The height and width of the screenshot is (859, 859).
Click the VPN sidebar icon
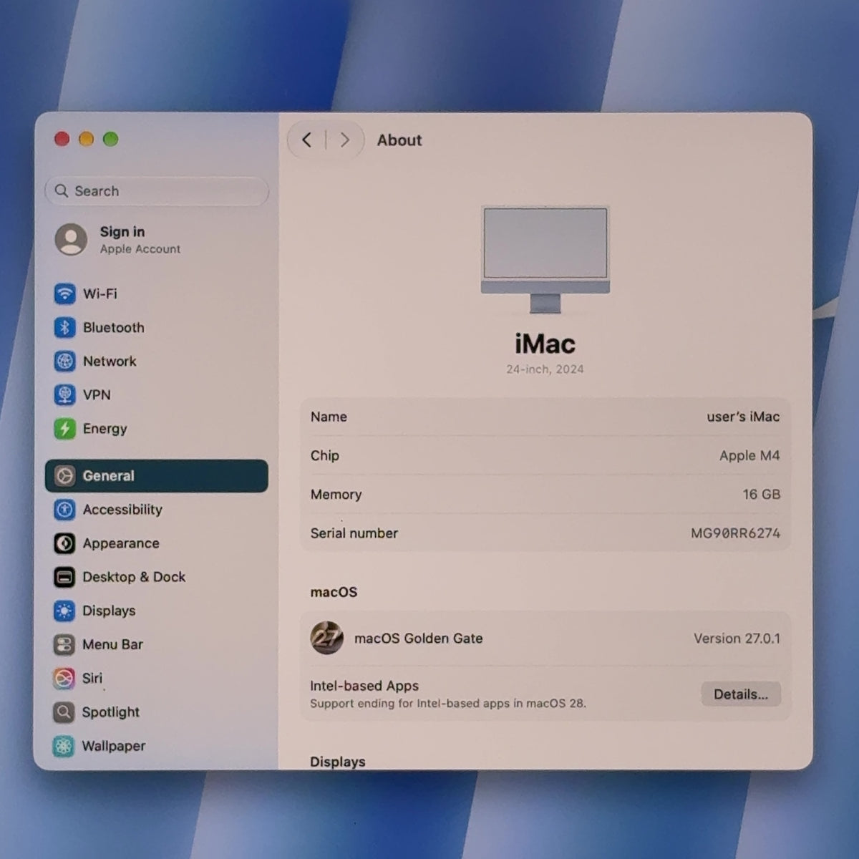click(64, 394)
